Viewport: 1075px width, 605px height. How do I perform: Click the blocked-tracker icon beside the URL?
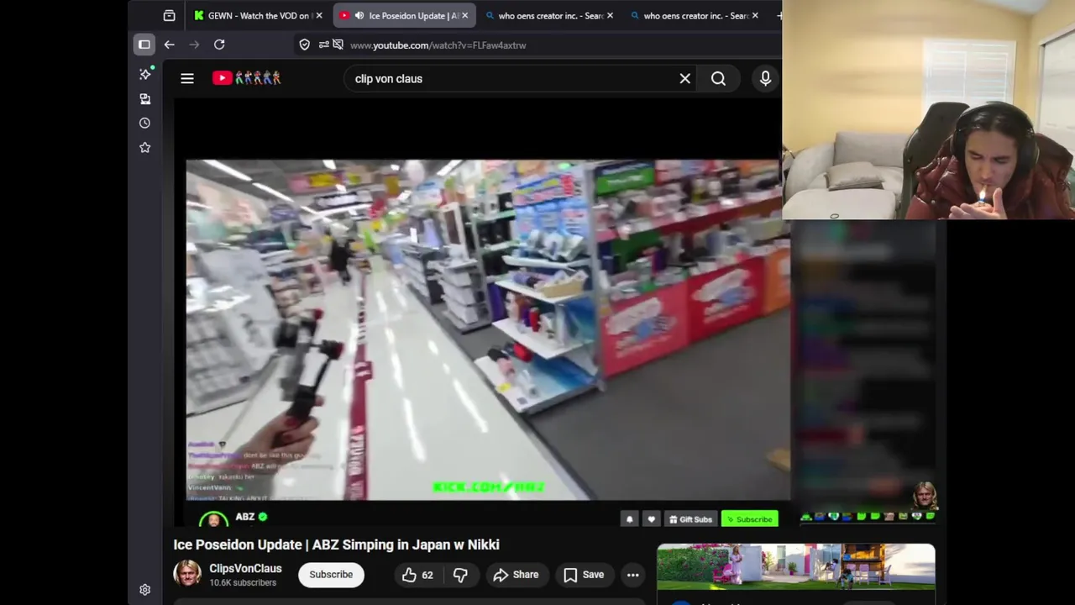[x=338, y=45]
